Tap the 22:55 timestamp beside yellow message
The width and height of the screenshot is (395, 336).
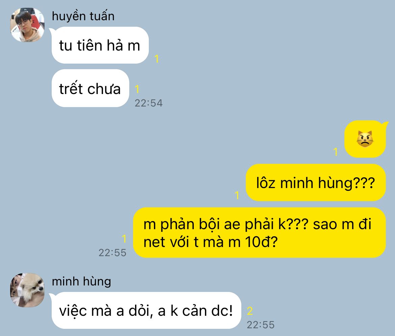[x=112, y=253]
